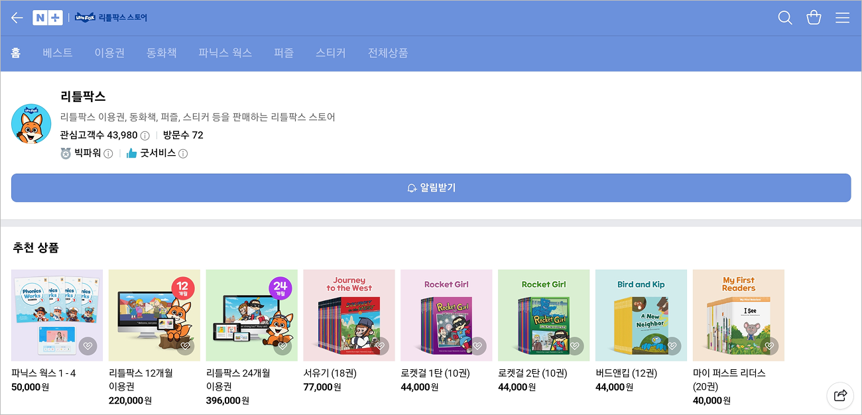Click the 220,000원 price

[131, 400]
